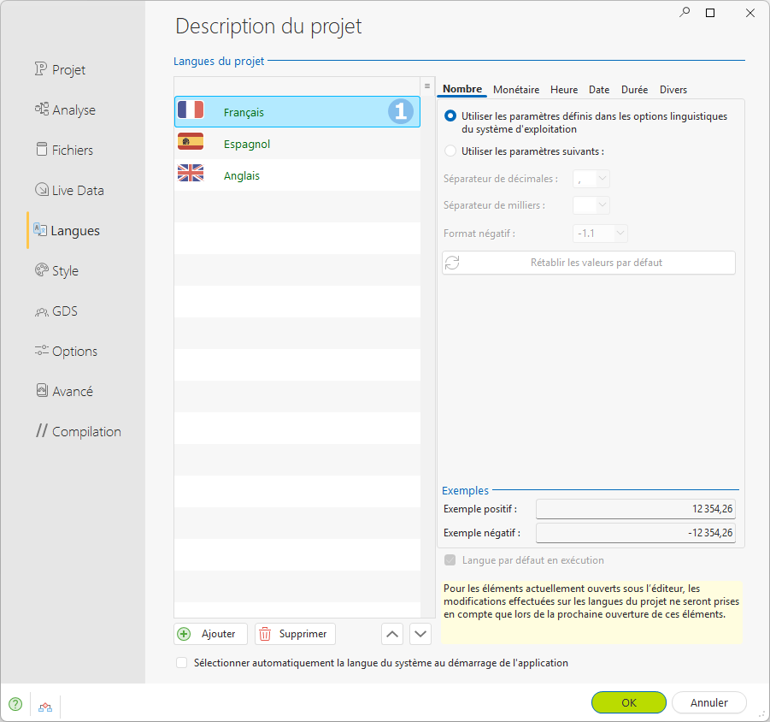Expand the Séparateur de milliers dropdown
The height and width of the screenshot is (722, 770).
click(x=591, y=205)
